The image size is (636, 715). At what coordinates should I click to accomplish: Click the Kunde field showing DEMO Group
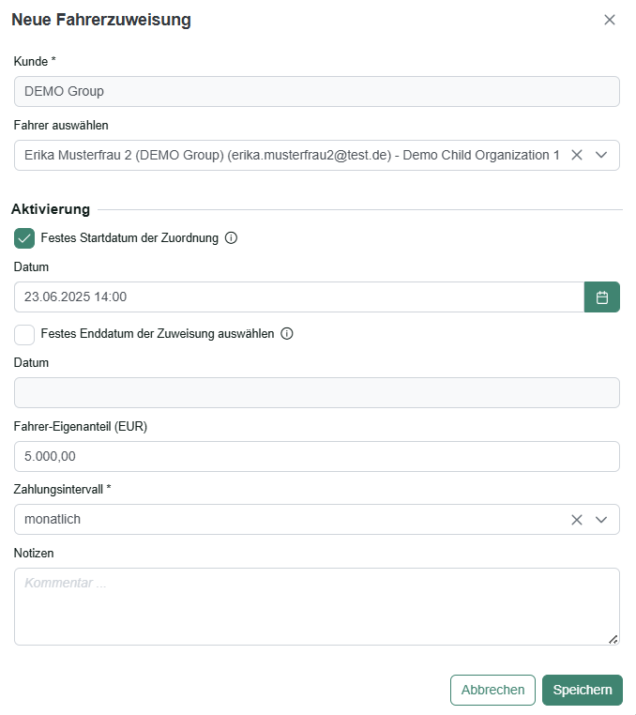(316, 92)
